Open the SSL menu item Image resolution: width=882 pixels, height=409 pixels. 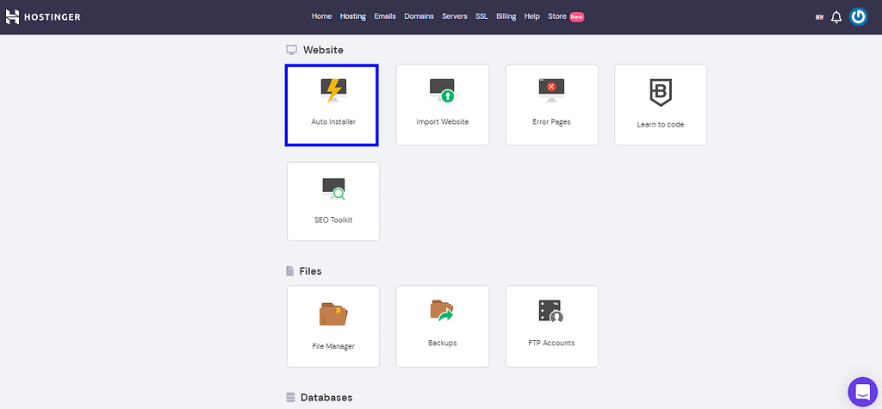click(481, 16)
